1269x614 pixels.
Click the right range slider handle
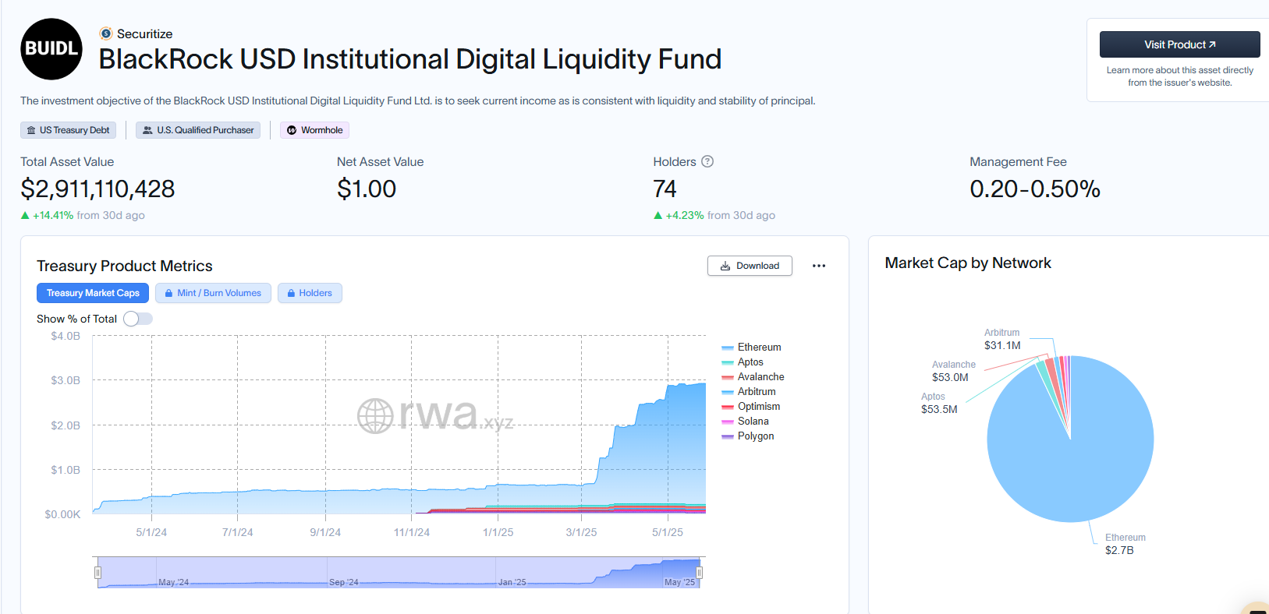point(699,573)
